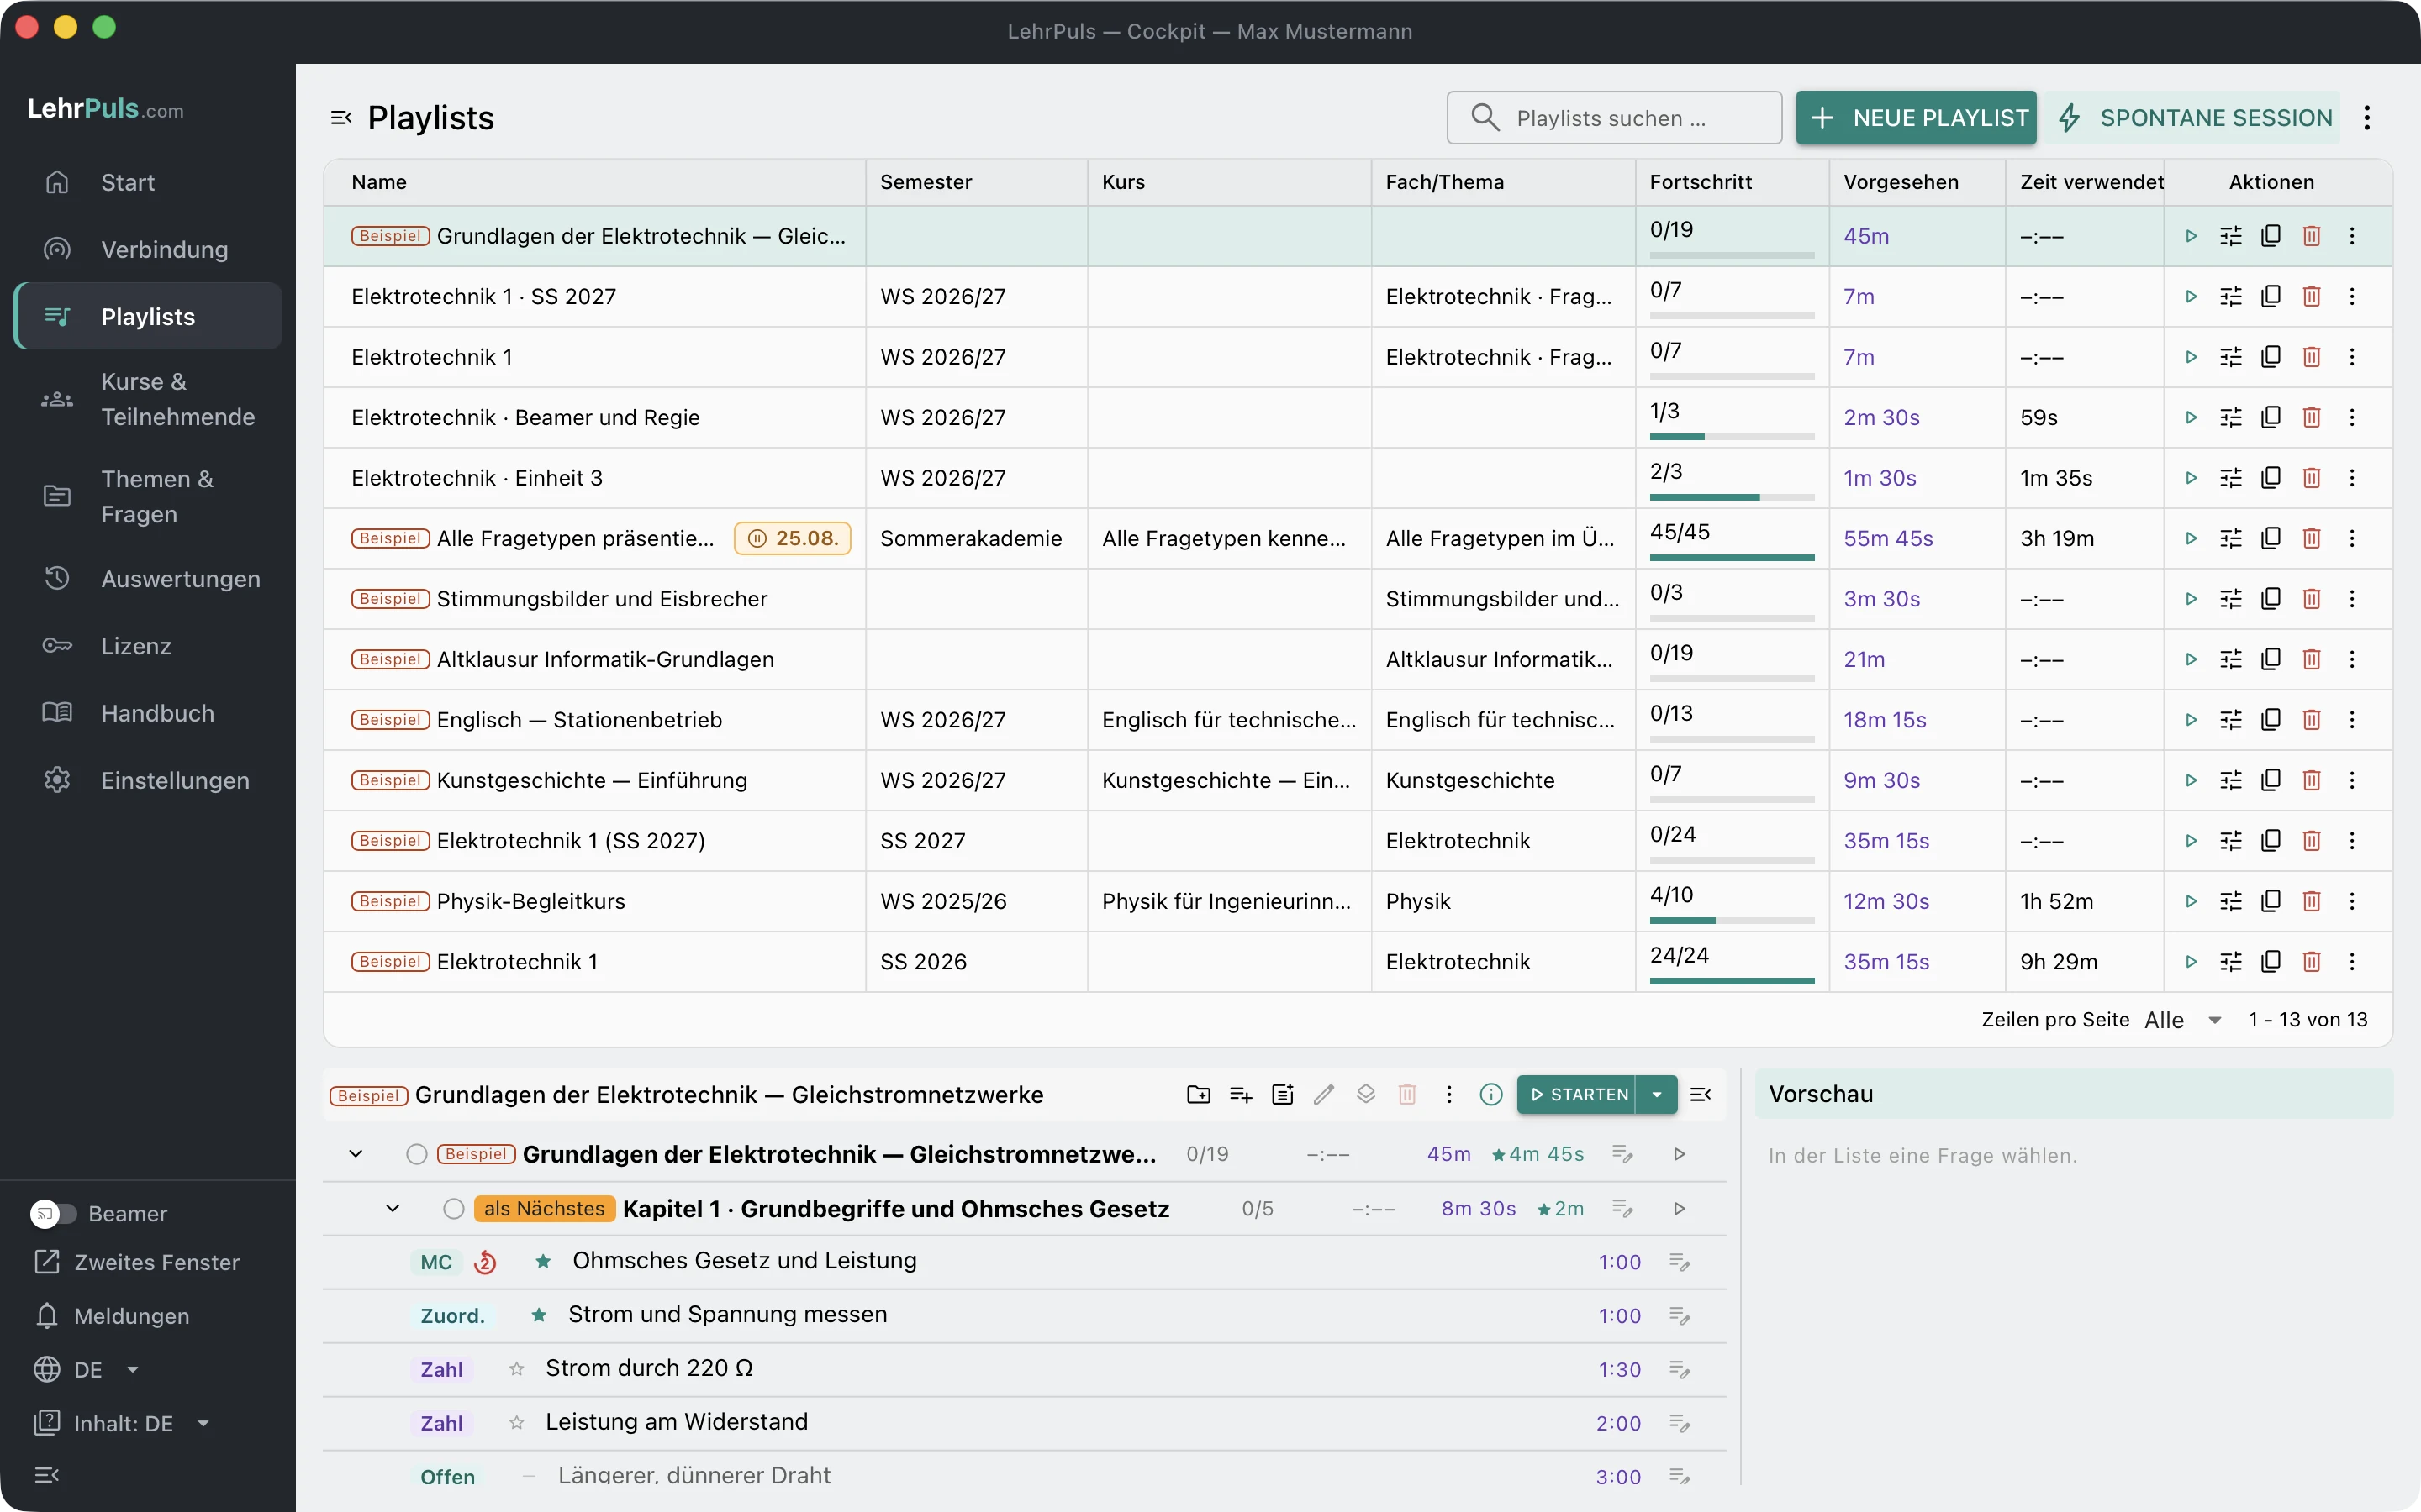Go to Start in the sidebar
2421x1512 pixels.
[x=148, y=182]
